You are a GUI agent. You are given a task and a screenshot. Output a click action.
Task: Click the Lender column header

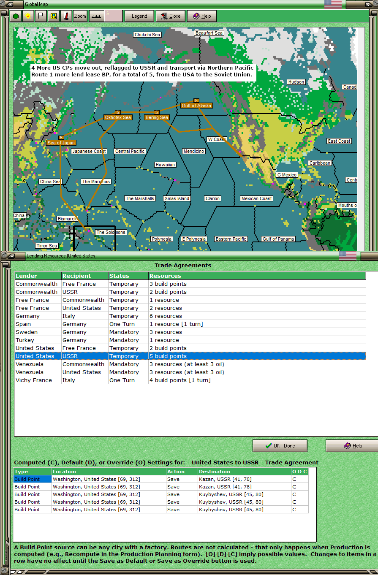pyautogui.click(x=38, y=276)
